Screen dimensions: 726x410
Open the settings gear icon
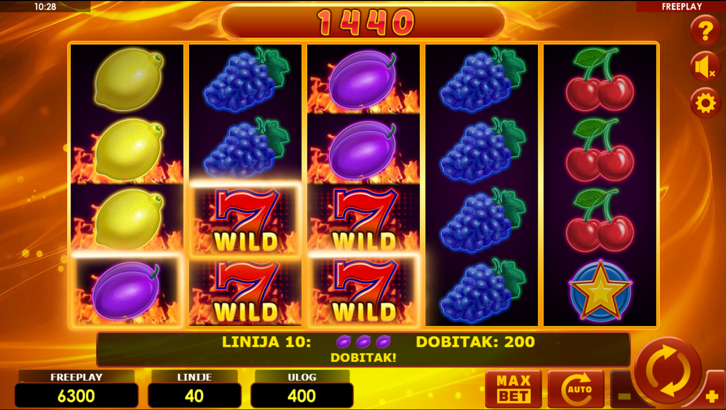click(x=705, y=104)
